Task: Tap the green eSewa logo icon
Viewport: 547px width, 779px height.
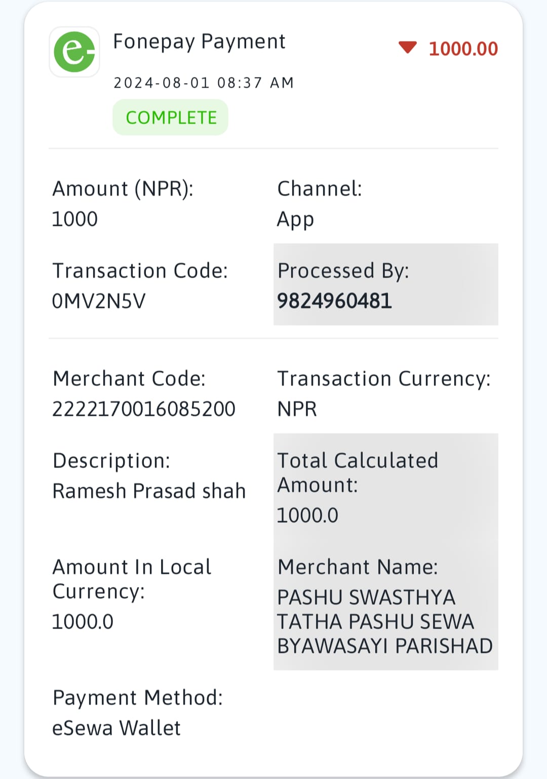Action: click(x=74, y=52)
